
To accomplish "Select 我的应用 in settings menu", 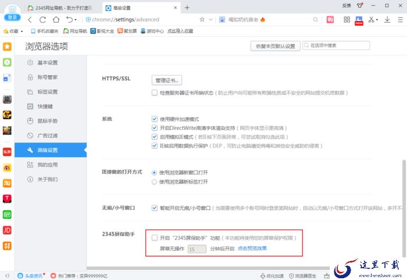I will click(51, 165).
